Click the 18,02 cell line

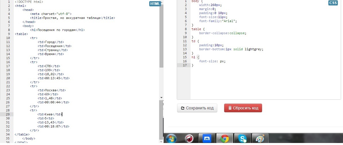(51, 74)
